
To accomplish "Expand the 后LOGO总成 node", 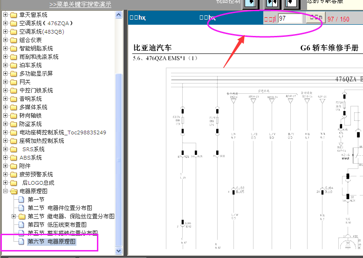I will coord(5,183).
